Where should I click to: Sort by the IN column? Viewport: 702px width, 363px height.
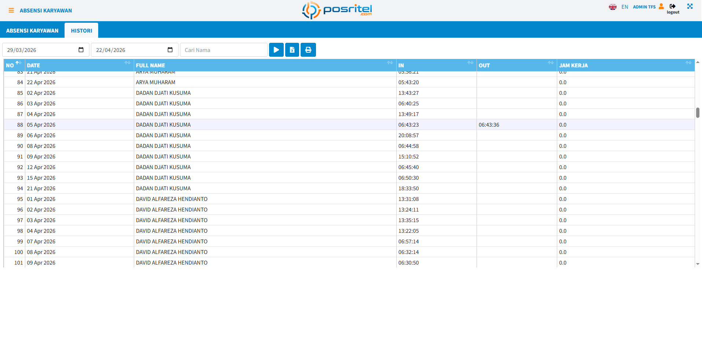coord(436,65)
